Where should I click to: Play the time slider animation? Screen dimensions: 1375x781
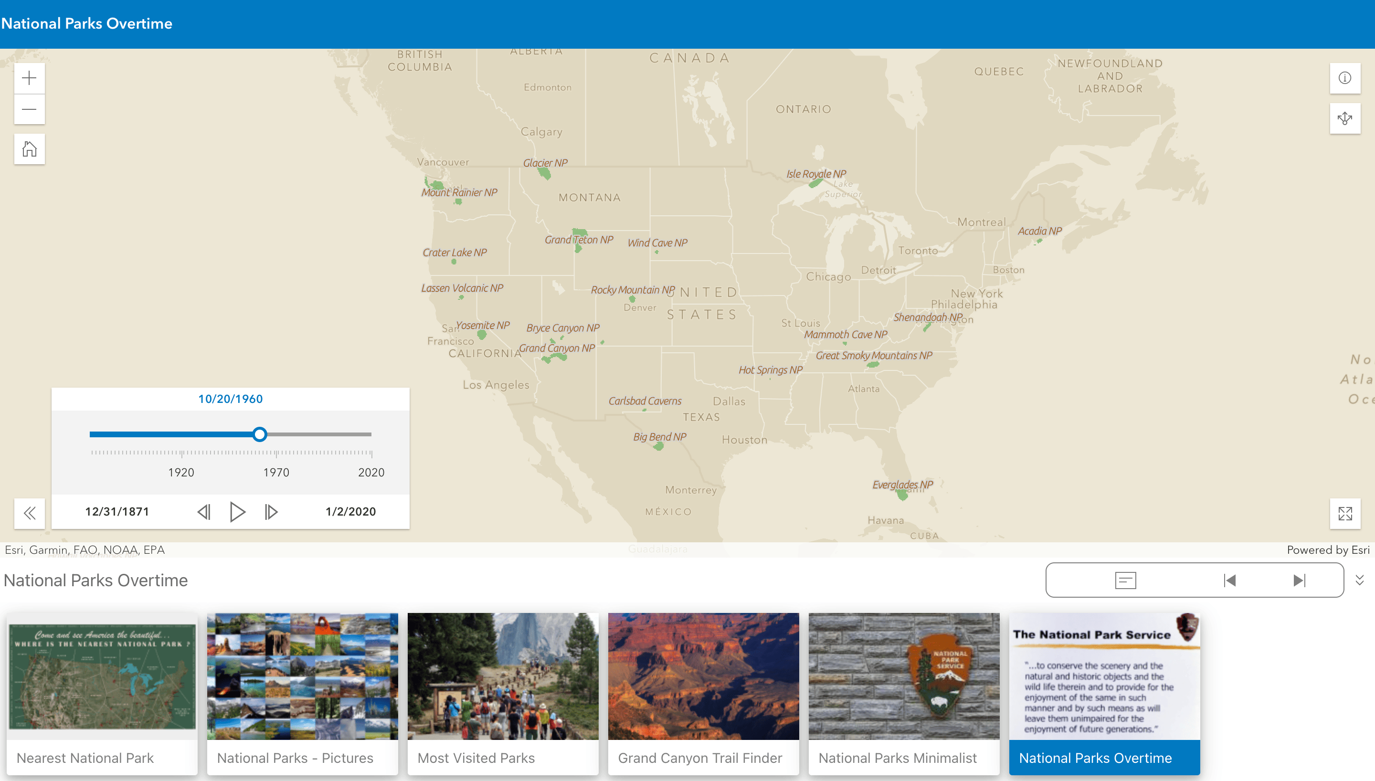coord(237,512)
